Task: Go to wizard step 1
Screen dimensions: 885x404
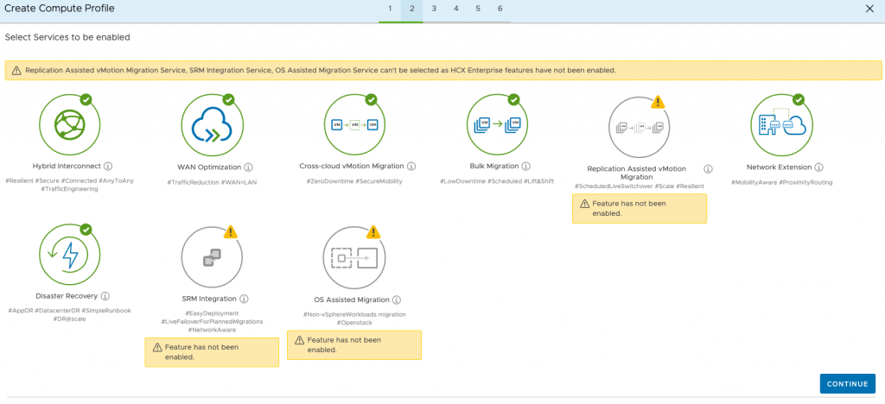Action: [390, 9]
